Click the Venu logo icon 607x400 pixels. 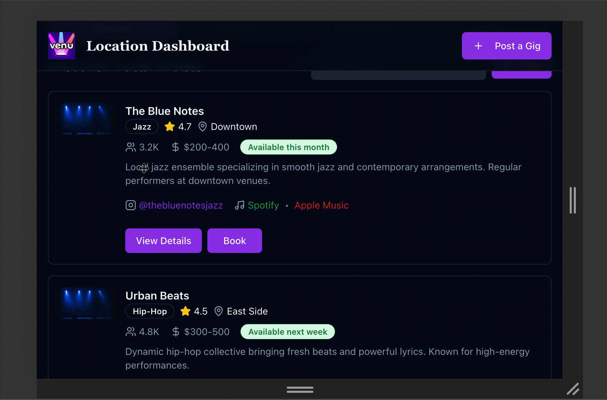62,46
